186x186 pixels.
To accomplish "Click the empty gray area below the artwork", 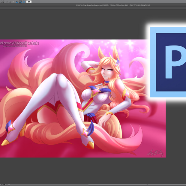I will point(90,169).
